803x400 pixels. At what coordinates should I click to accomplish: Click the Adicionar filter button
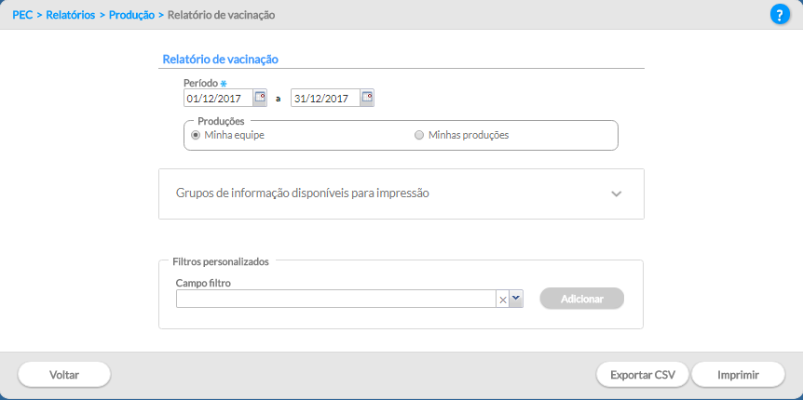point(582,299)
